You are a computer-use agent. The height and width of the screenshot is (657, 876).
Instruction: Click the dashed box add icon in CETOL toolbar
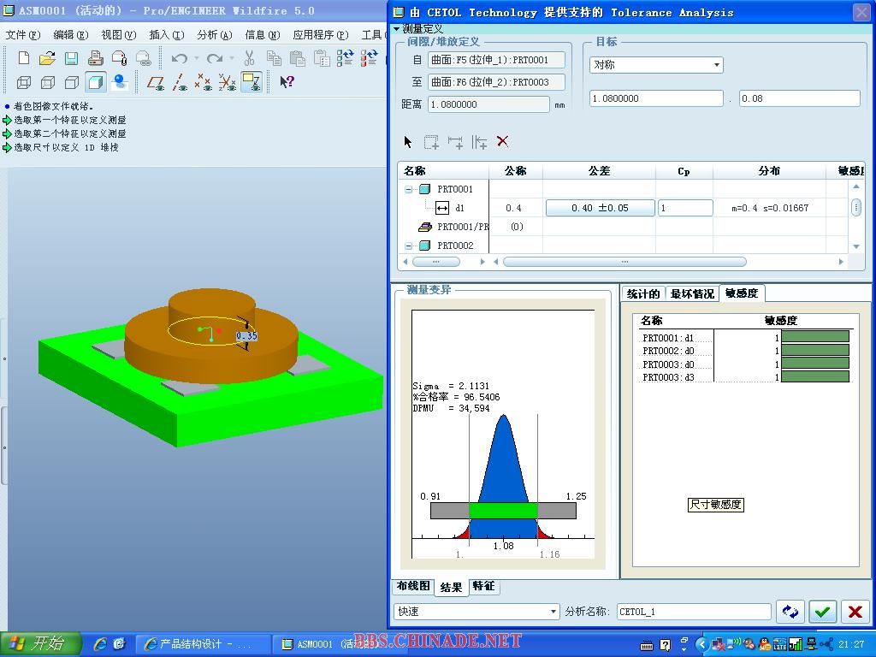pyautogui.click(x=431, y=142)
